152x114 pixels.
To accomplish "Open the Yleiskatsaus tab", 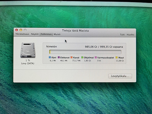I will tap(22, 34).
